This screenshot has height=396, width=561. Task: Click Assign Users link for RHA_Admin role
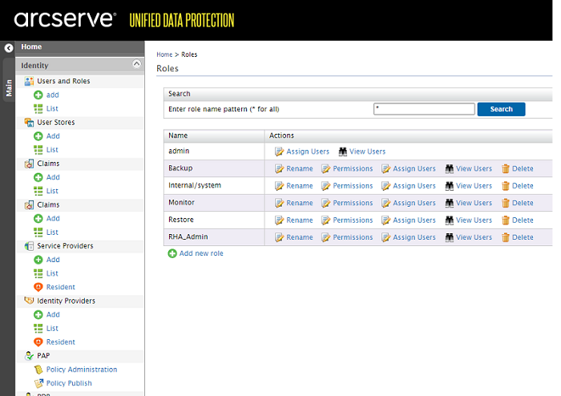tap(414, 237)
